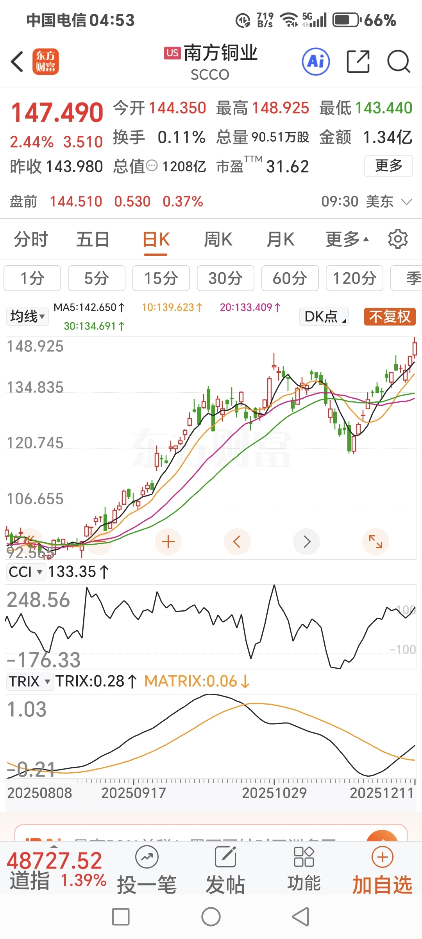Switch to 分时 tab
The width and height of the screenshot is (422, 939).
click(31, 239)
